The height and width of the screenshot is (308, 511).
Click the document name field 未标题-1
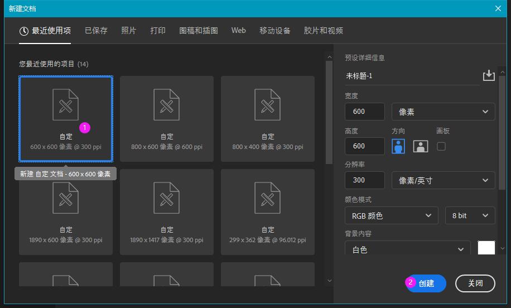point(412,76)
